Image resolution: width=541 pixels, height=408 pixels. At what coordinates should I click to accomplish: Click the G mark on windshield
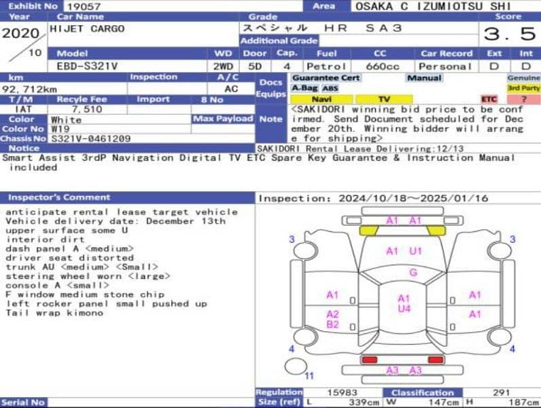click(x=413, y=273)
